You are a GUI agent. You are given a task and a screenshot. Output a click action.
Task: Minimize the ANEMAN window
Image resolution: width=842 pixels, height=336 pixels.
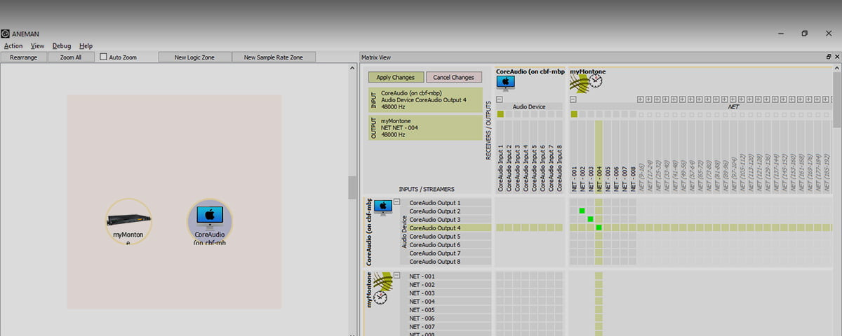tap(781, 33)
